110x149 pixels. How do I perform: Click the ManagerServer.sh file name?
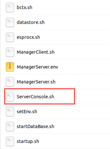pyautogui.click(x=36, y=82)
